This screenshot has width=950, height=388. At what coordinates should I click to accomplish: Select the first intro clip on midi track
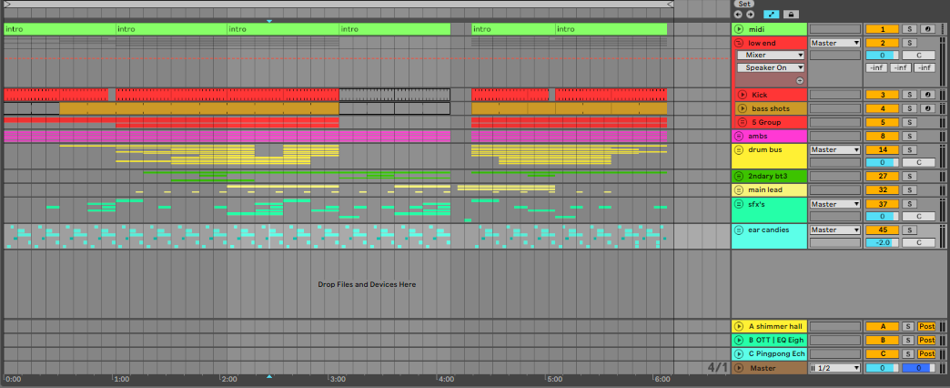tap(59, 29)
